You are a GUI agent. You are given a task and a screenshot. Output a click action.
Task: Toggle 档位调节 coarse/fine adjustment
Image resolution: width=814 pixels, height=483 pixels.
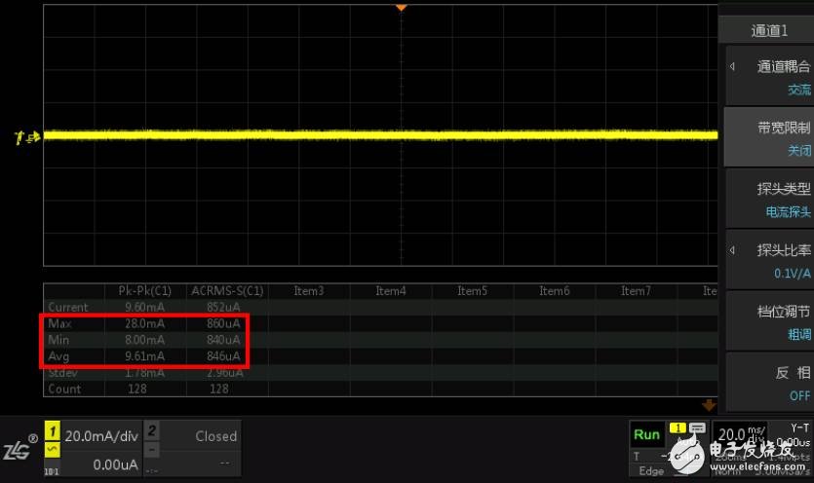coord(768,321)
